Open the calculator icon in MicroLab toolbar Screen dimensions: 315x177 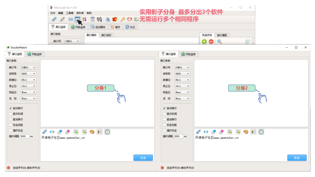tap(92, 19)
